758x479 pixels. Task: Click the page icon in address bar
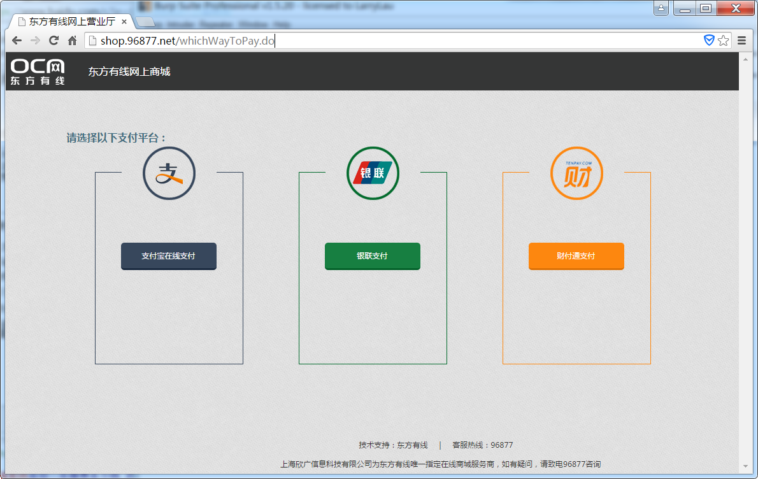click(92, 41)
